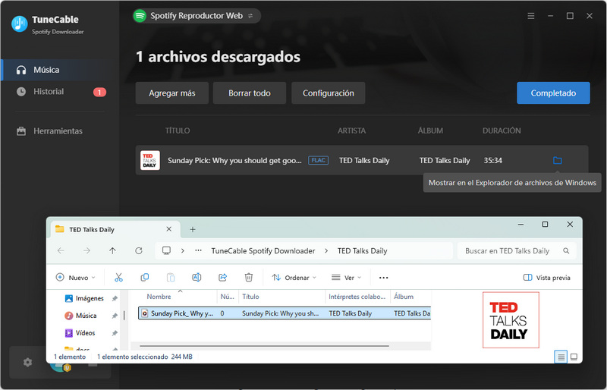Click the This PC monitor icon in address bar
Viewport: 607px width, 390px height.
tap(166, 250)
